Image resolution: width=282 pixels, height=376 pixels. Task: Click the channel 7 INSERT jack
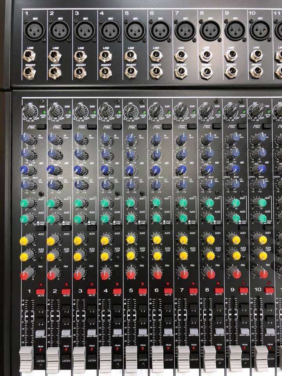click(x=181, y=72)
